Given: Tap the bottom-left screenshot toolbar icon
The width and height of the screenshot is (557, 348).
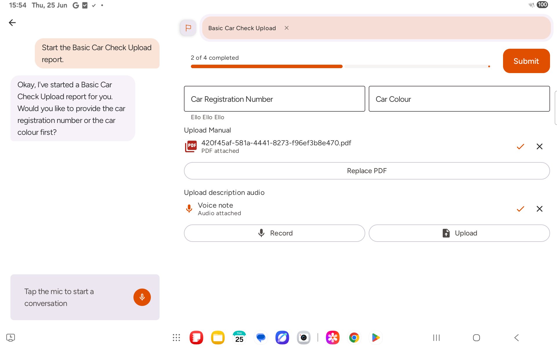Looking at the screenshot, I should click(10, 338).
